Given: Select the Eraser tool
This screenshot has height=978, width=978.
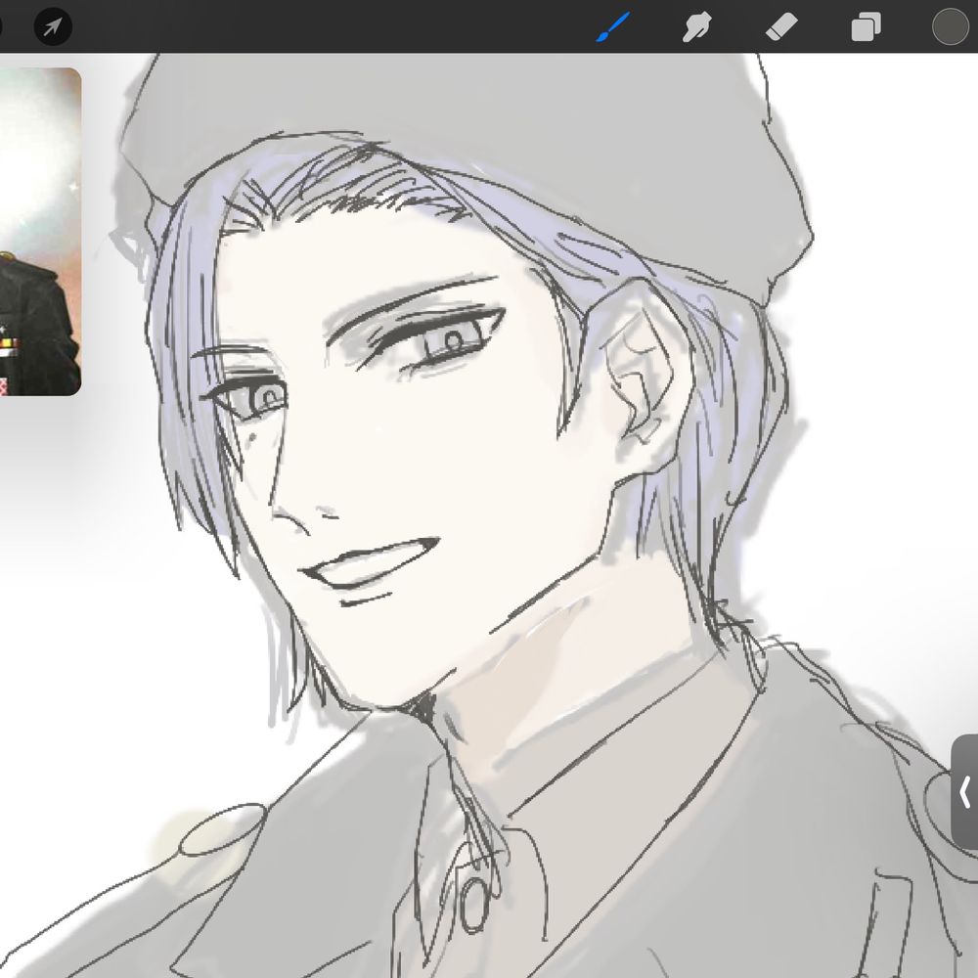Looking at the screenshot, I should click(781, 27).
